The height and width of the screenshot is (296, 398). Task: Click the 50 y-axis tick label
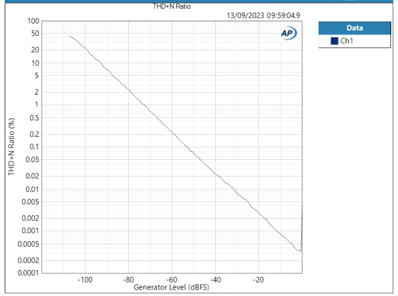(35, 33)
